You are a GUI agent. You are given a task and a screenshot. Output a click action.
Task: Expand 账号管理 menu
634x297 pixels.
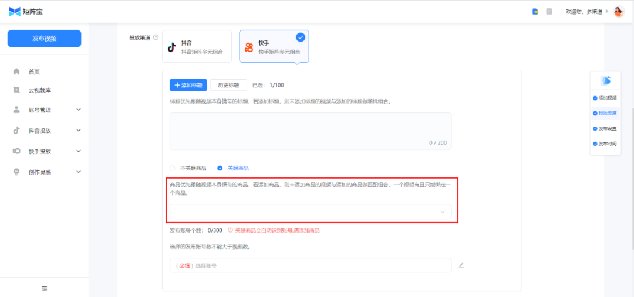tap(45, 110)
